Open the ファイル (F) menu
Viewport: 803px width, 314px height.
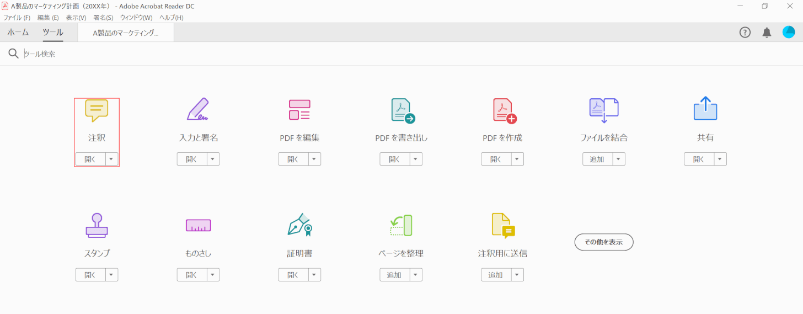(17, 18)
